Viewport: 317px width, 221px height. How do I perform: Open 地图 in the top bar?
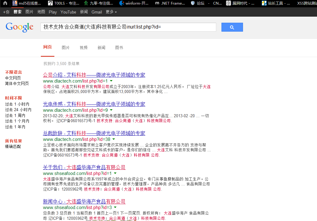coord(41,12)
